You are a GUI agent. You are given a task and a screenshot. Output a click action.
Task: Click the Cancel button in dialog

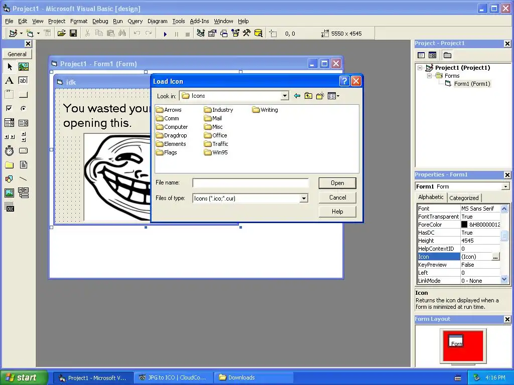337,198
